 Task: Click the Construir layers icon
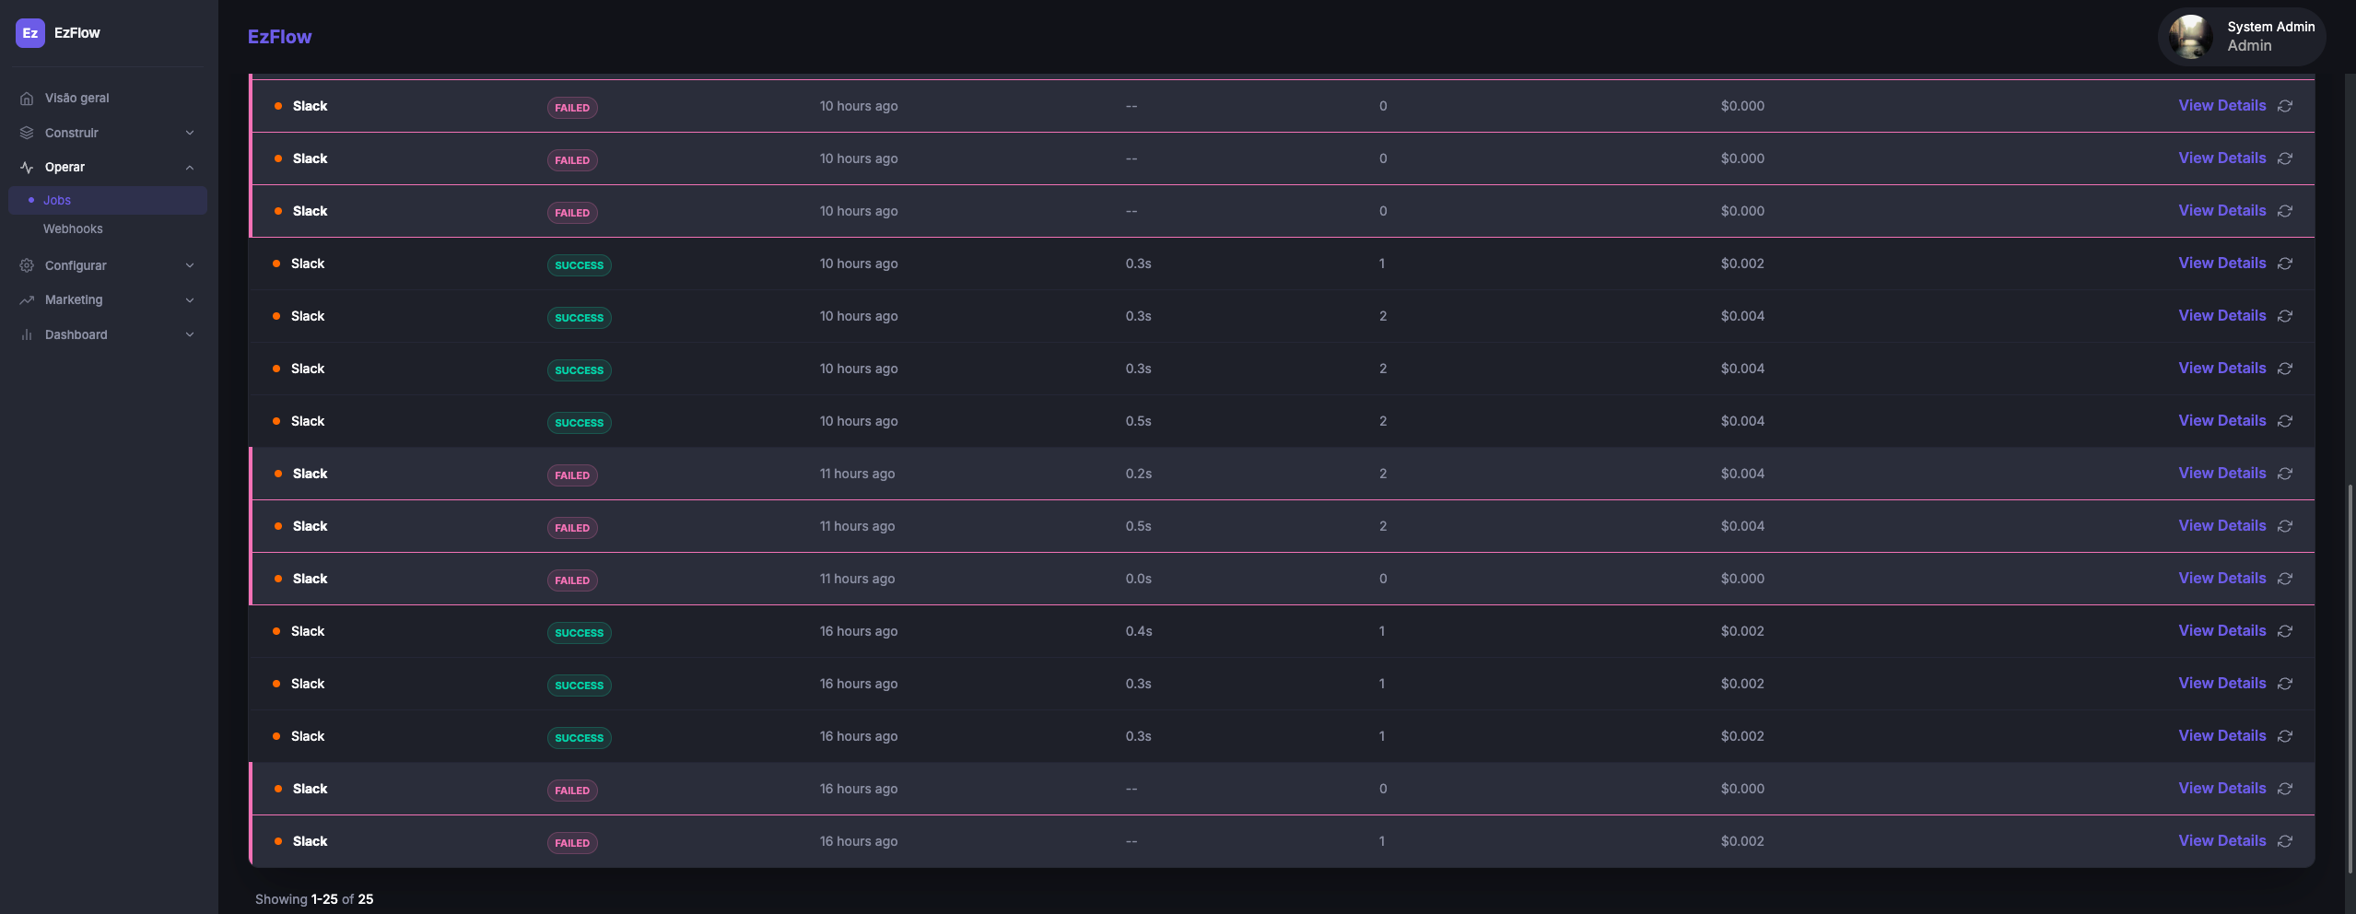(27, 133)
